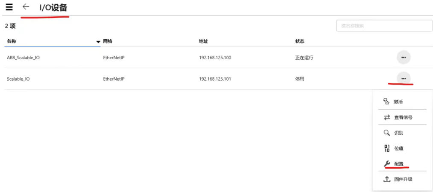Click the identify magnifier icon
Viewport: 433px width, 192px height.
386,133
